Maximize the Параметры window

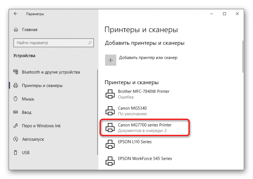[224, 14]
